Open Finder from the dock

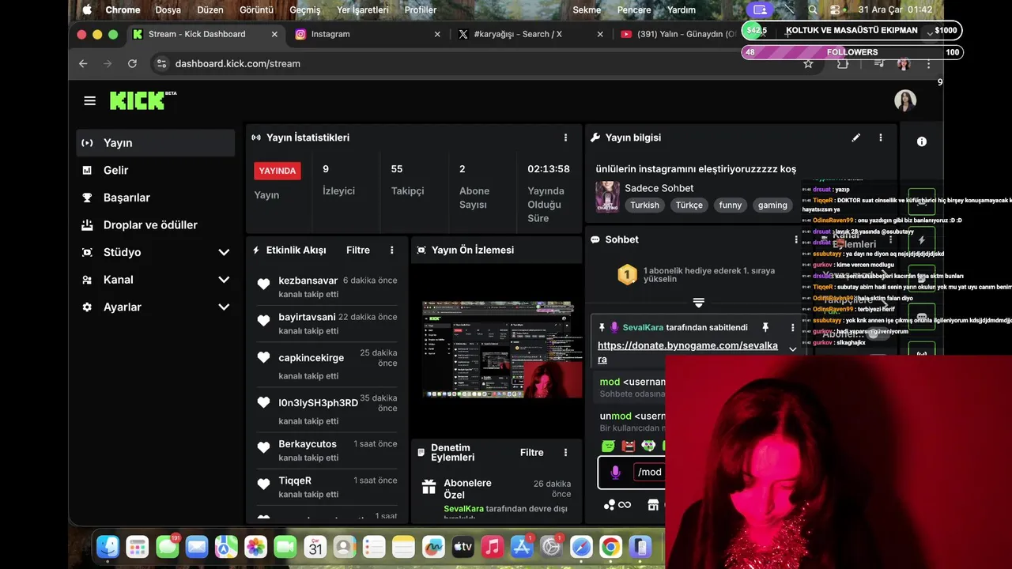(x=108, y=546)
